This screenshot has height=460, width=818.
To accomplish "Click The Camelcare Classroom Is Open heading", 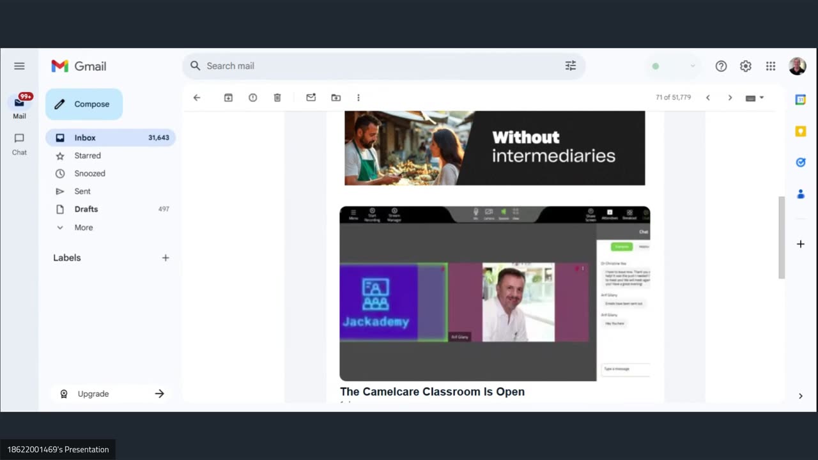I will pyautogui.click(x=432, y=392).
